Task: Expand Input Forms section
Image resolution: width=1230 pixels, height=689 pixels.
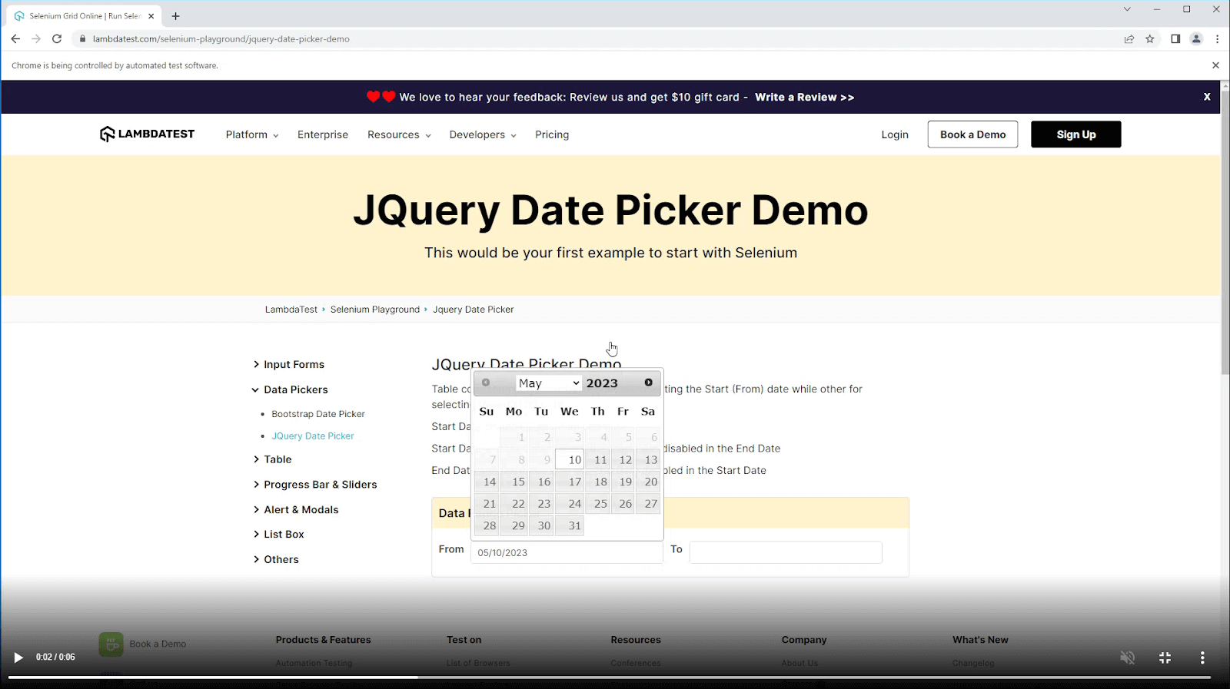Action: pos(289,365)
